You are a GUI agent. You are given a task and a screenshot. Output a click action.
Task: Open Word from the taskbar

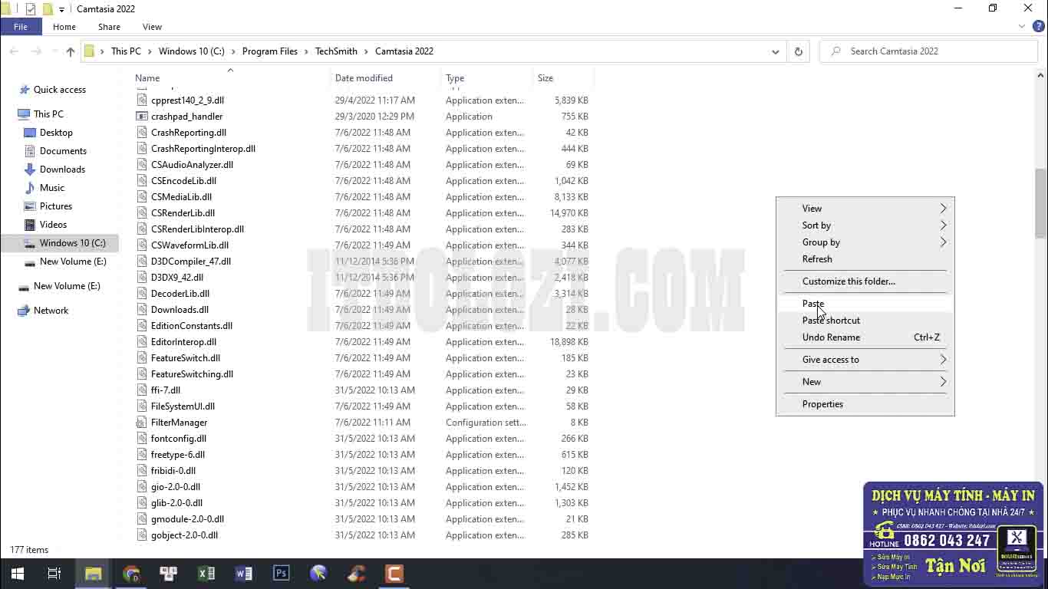pos(244,573)
